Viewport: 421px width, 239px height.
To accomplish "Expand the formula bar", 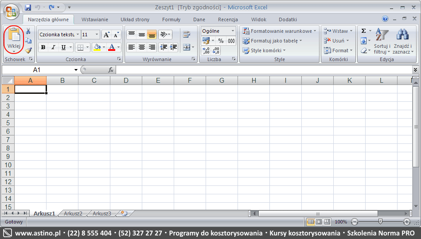I will tap(415, 70).
